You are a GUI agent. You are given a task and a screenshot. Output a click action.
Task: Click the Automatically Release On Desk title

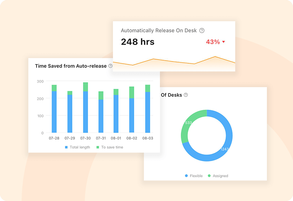[x=159, y=31]
